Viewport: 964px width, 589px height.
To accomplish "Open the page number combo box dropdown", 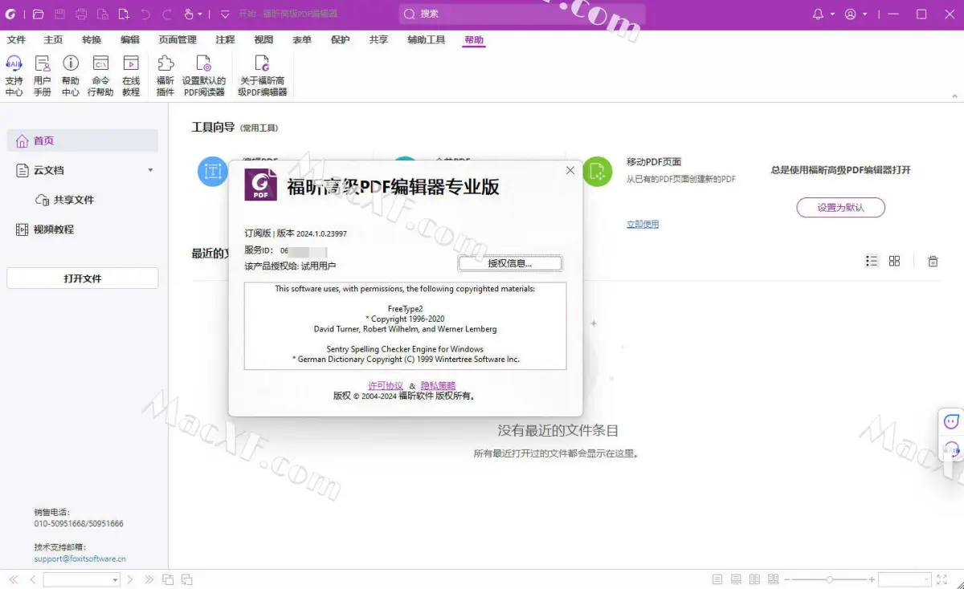I will coord(115,579).
